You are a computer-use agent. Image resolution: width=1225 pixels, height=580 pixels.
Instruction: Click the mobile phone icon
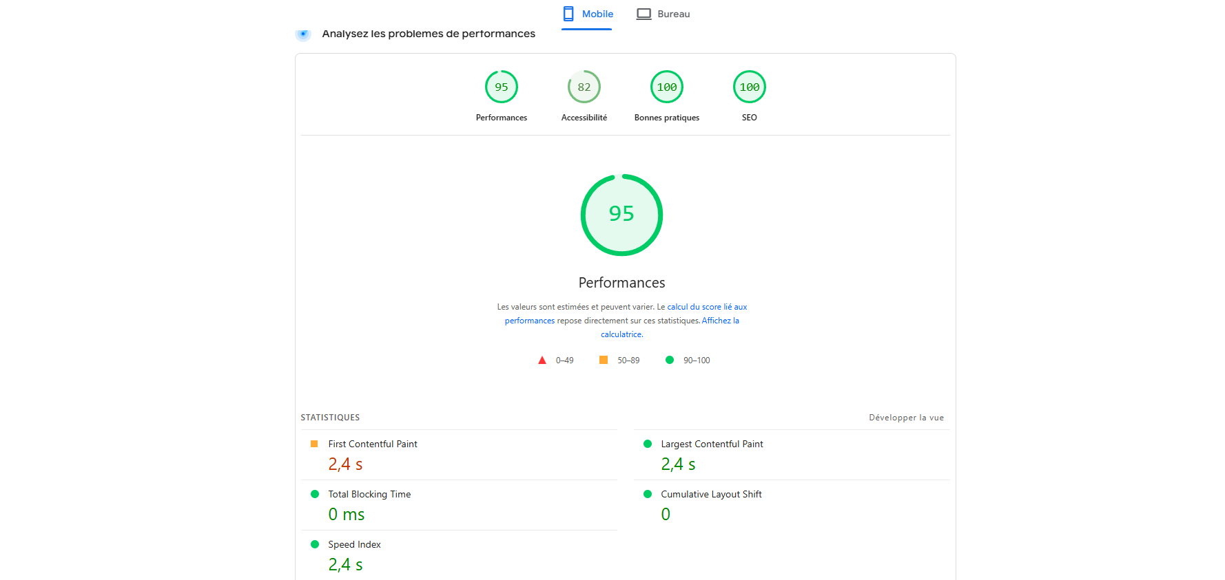pos(568,14)
